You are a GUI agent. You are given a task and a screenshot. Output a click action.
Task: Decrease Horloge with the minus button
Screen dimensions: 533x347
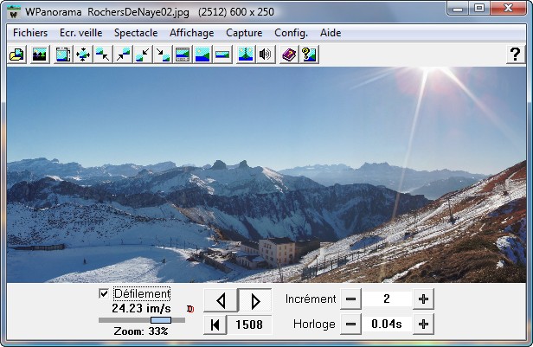[x=350, y=325]
